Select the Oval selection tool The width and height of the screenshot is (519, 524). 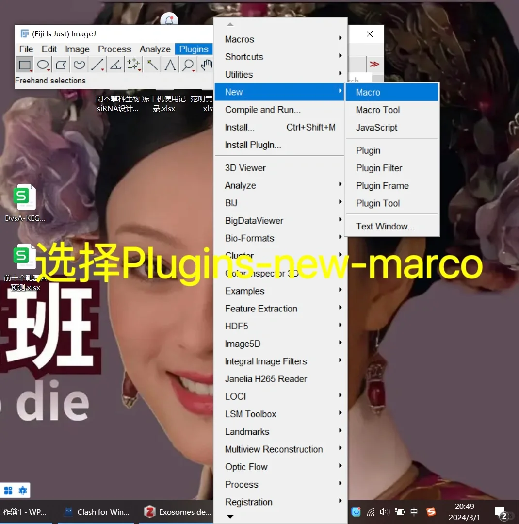(x=42, y=64)
